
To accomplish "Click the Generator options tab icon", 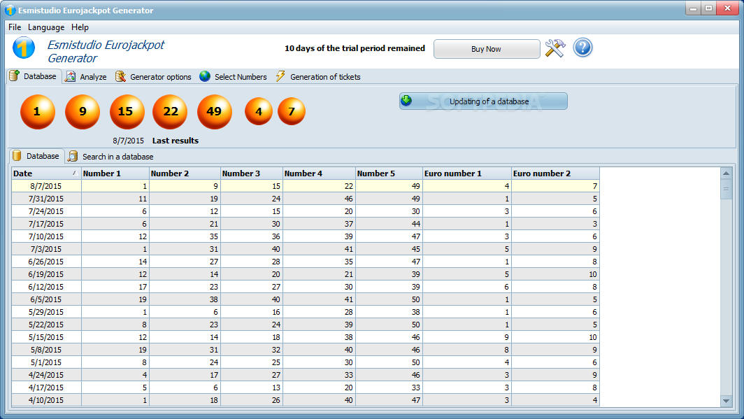I will [120, 76].
